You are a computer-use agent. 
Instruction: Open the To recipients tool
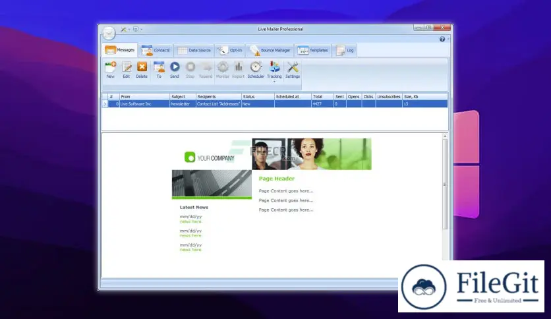159,70
